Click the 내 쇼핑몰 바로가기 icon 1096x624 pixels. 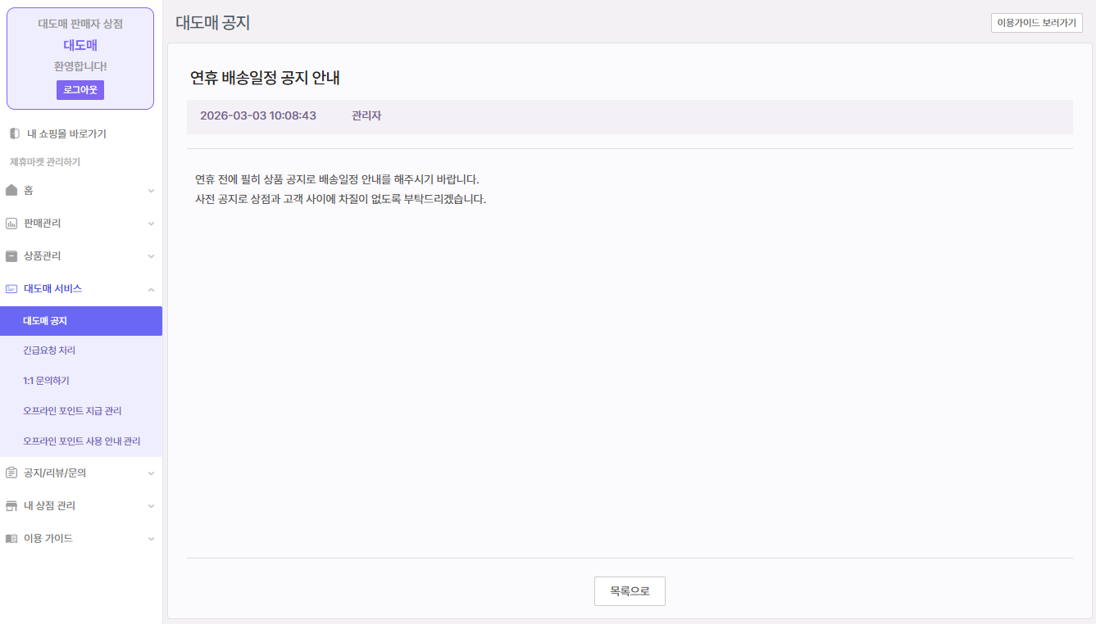(15, 133)
